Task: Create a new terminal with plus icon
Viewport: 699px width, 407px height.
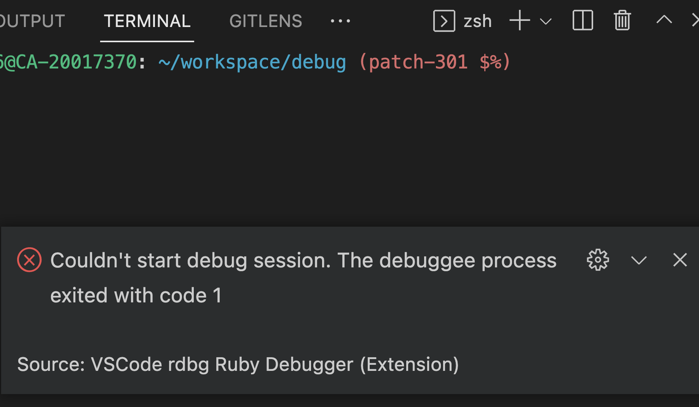Action: point(520,21)
